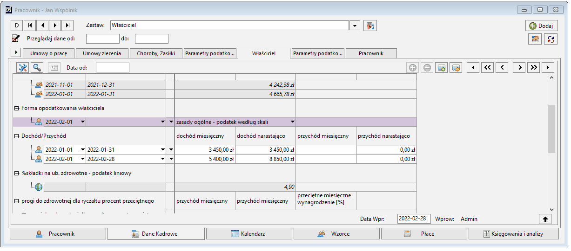Jump to the last employee record

click(68, 26)
